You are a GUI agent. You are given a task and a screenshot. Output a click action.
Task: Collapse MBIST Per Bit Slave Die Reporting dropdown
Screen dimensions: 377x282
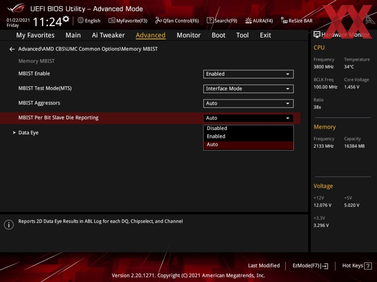click(x=248, y=118)
